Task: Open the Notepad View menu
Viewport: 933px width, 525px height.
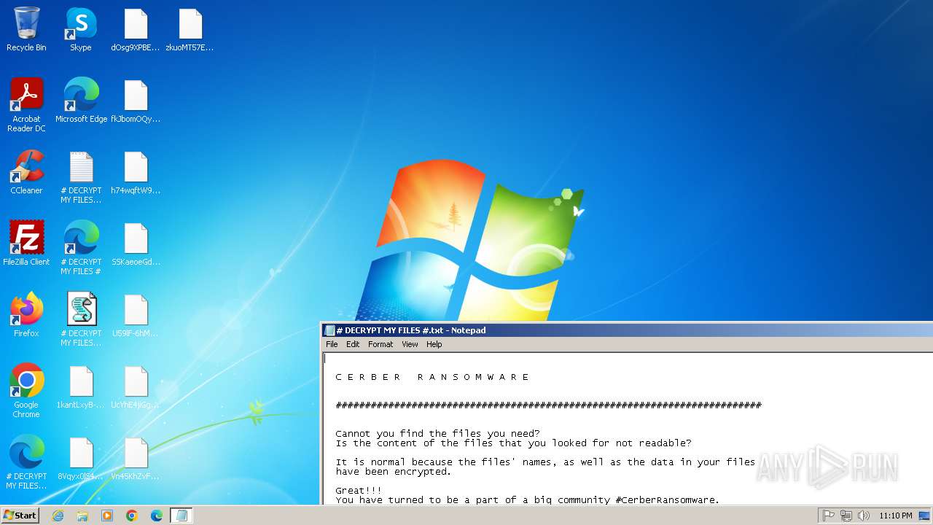Action: pyautogui.click(x=410, y=344)
